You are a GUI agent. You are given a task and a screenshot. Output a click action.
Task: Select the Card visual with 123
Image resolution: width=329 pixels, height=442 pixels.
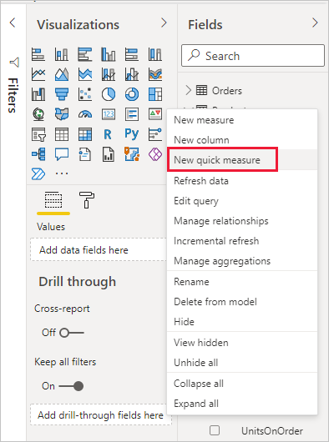(x=109, y=114)
